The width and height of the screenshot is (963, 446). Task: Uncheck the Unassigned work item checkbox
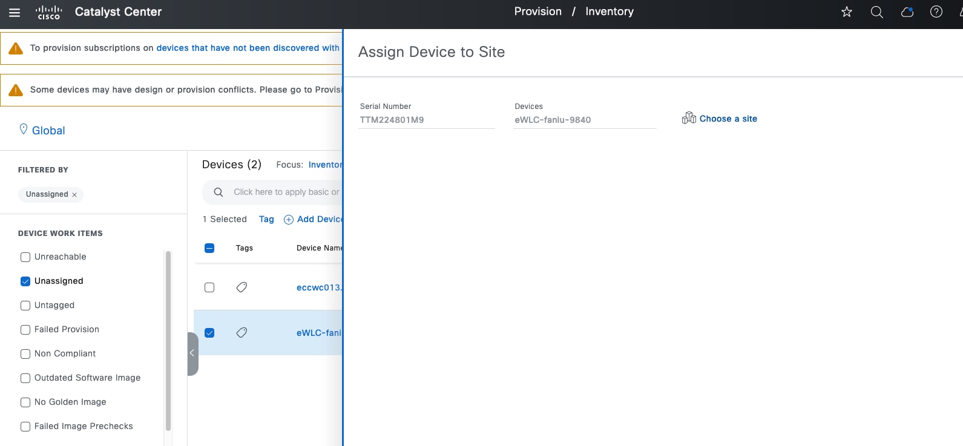(25, 281)
